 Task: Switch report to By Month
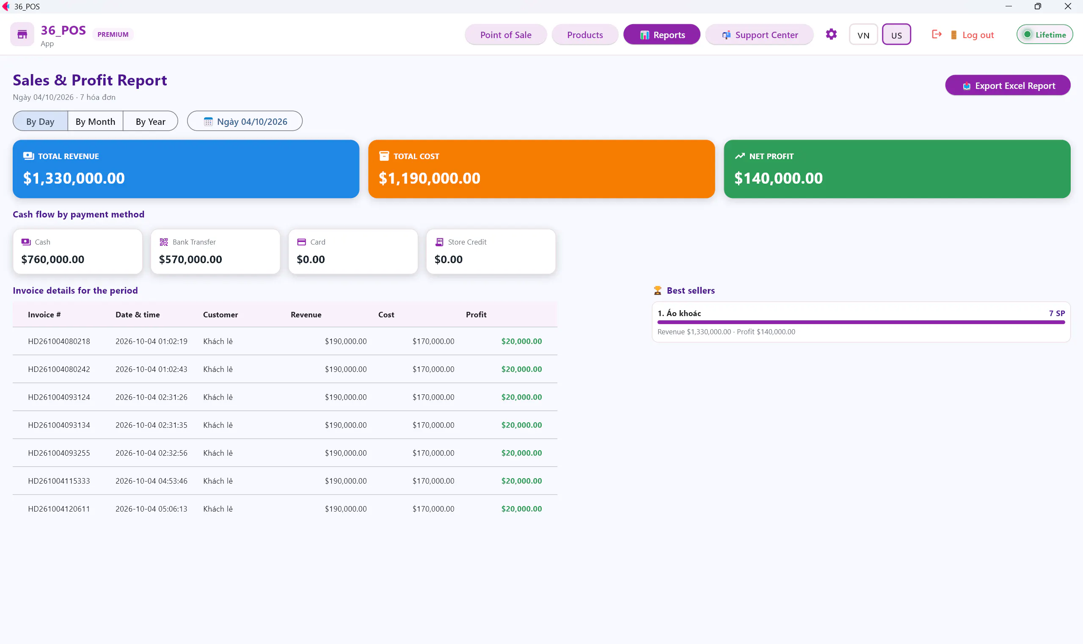[x=96, y=121]
